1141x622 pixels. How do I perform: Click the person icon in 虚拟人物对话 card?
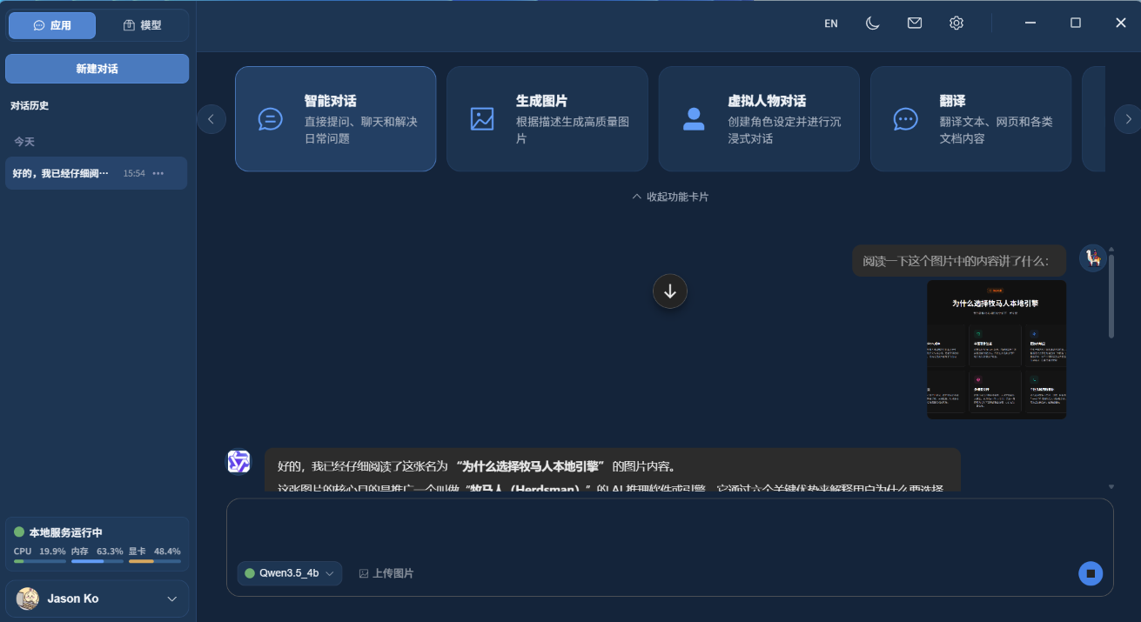pos(694,119)
